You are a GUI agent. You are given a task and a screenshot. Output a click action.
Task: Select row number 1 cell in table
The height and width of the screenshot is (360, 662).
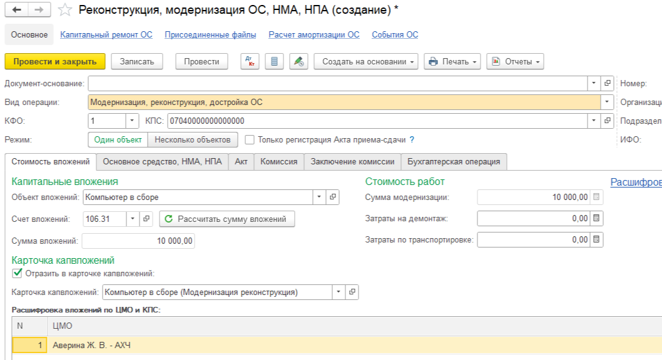29,345
